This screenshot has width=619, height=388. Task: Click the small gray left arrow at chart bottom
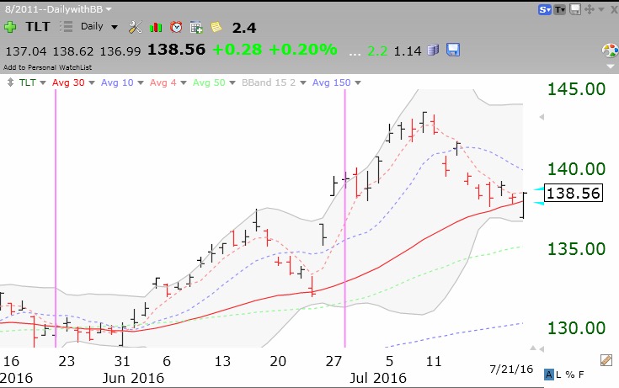[x=542, y=349]
